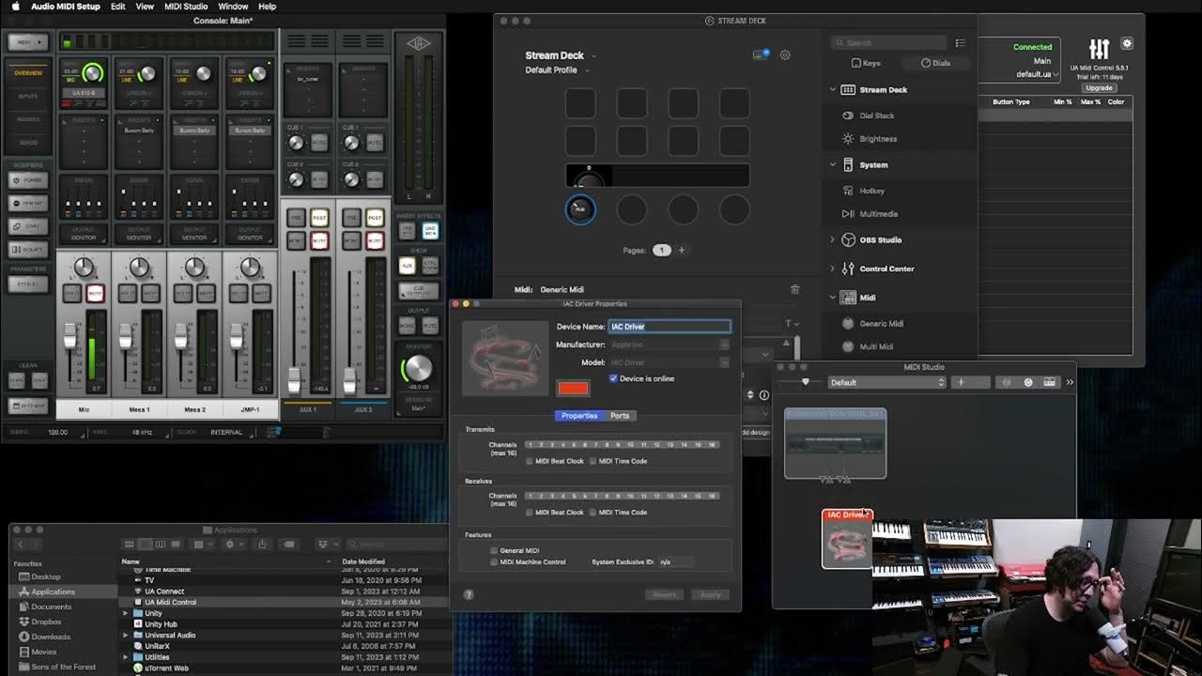Mute the Mesa 1 channel
The image size is (1202, 676).
click(149, 294)
